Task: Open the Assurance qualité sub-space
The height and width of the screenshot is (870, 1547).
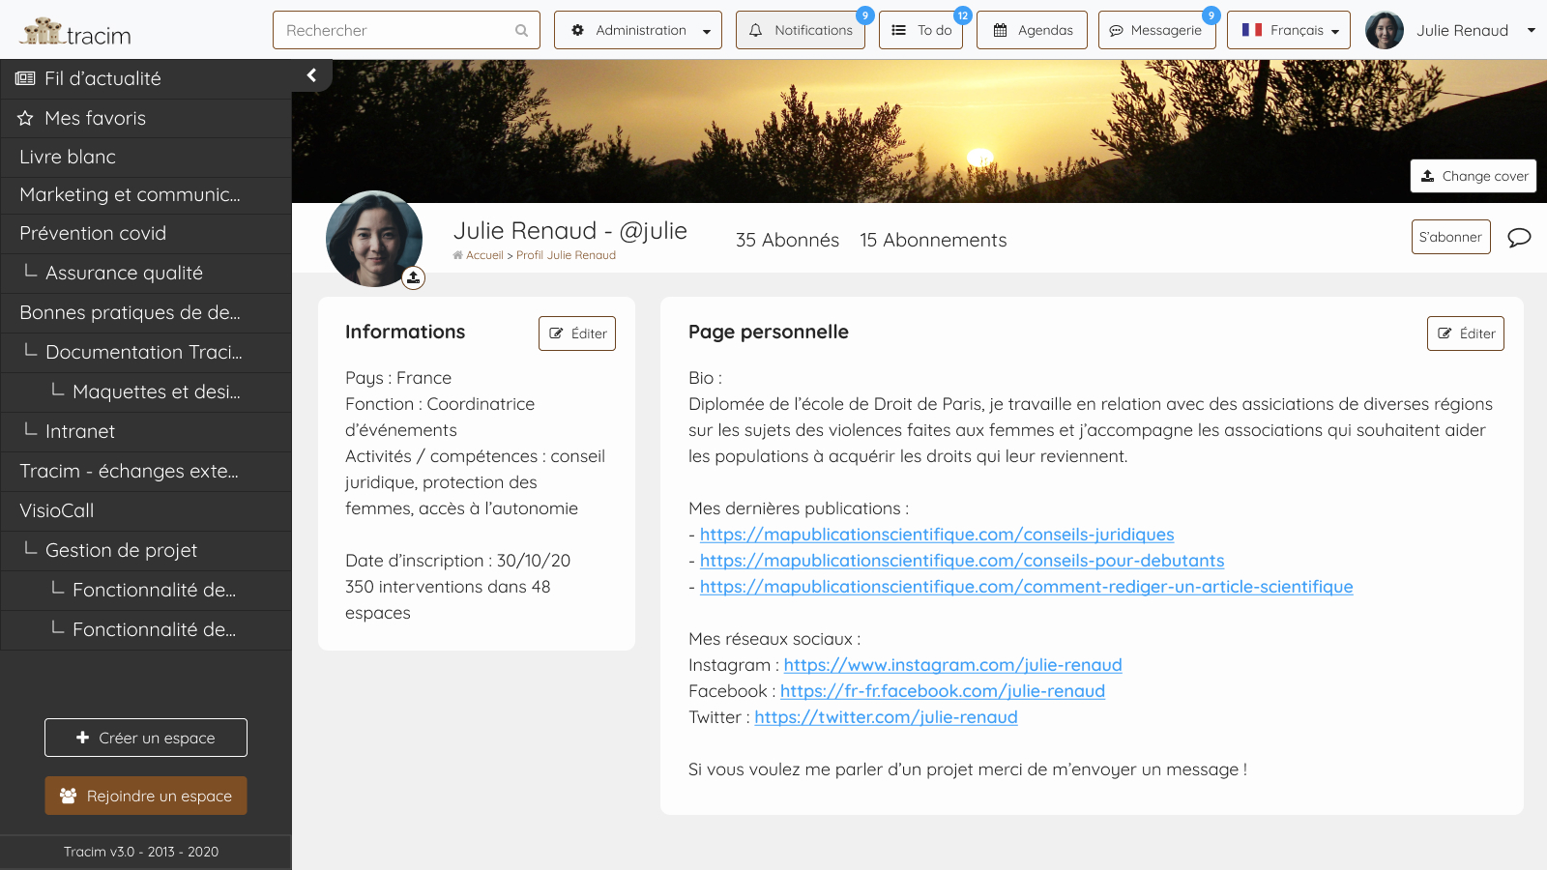Action: (146, 274)
